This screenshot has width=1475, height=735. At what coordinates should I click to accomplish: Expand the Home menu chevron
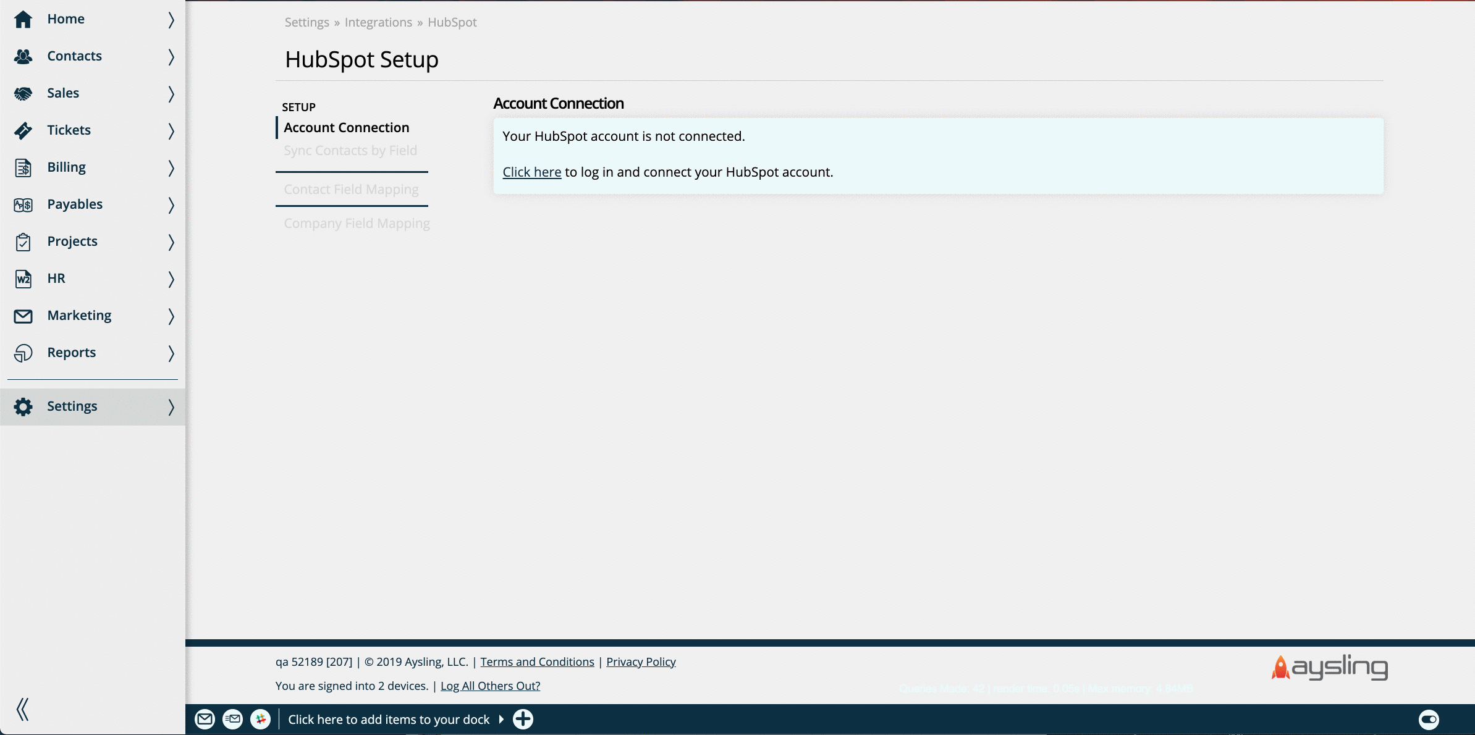(171, 20)
